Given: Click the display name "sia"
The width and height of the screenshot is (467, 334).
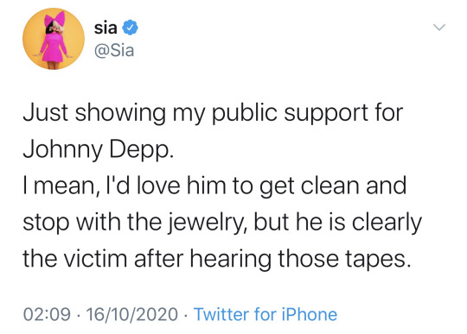Looking at the screenshot, I should 106,28.
